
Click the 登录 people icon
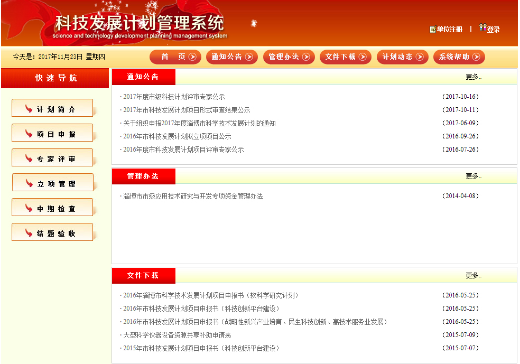[x=482, y=28]
